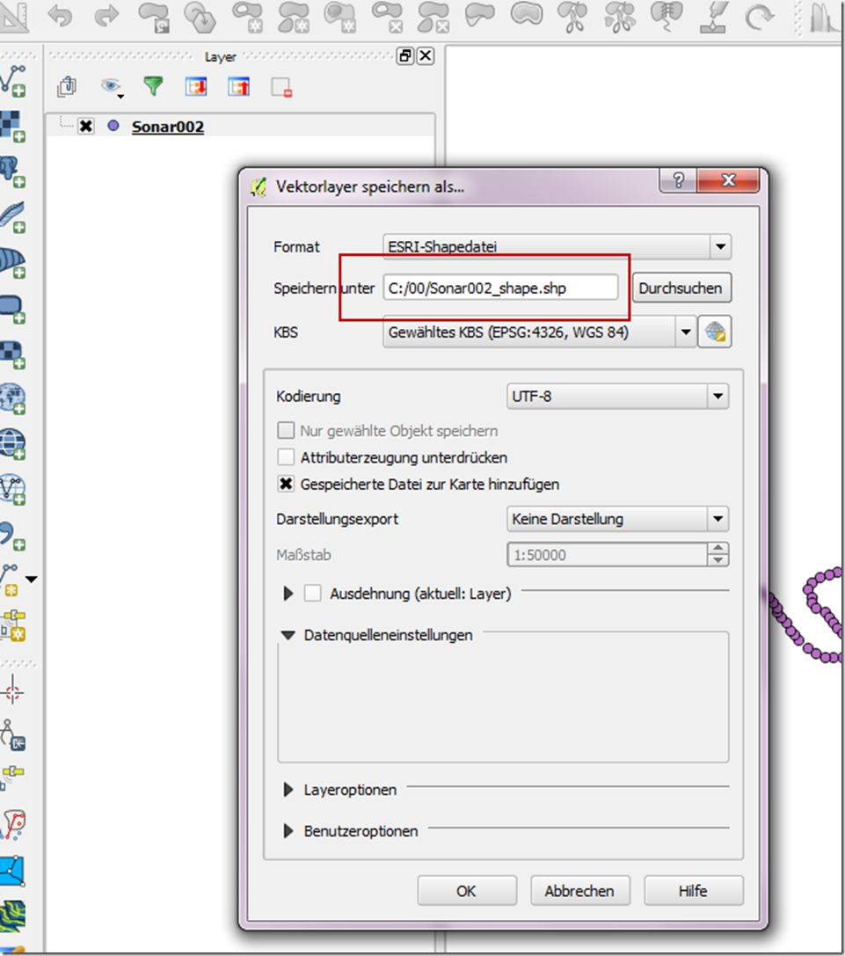Click the green filter legend funnel icon
Screen dimensions: 845x956
point(154,86)
